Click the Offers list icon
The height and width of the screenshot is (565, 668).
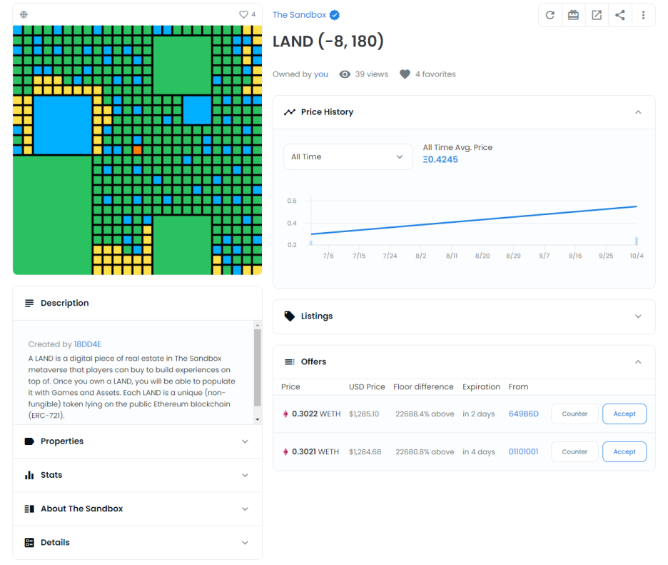tap(290, 362)
